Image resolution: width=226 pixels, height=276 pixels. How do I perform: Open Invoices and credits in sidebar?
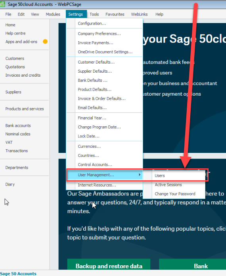23,75
